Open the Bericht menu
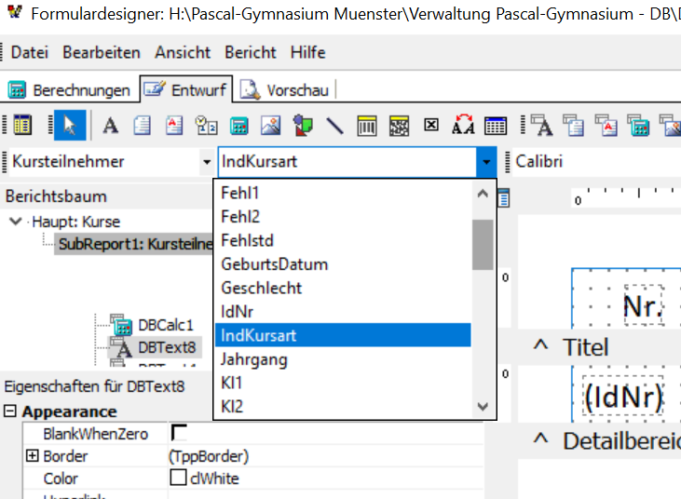This screenshot has width=681, height=499. (x=251, y=52)
